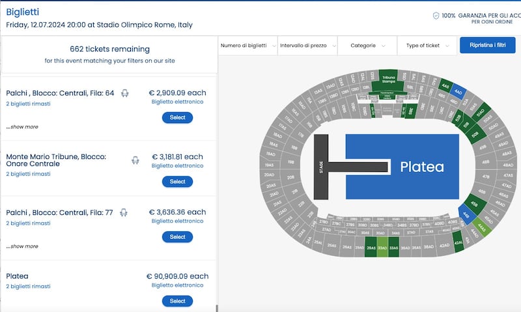
Task: Select the blue 44B section on stadium map
Action: (x=466, y=215)
